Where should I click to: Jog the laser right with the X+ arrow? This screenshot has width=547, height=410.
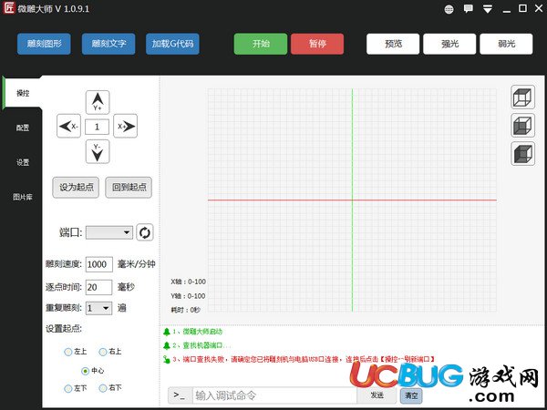126,126
